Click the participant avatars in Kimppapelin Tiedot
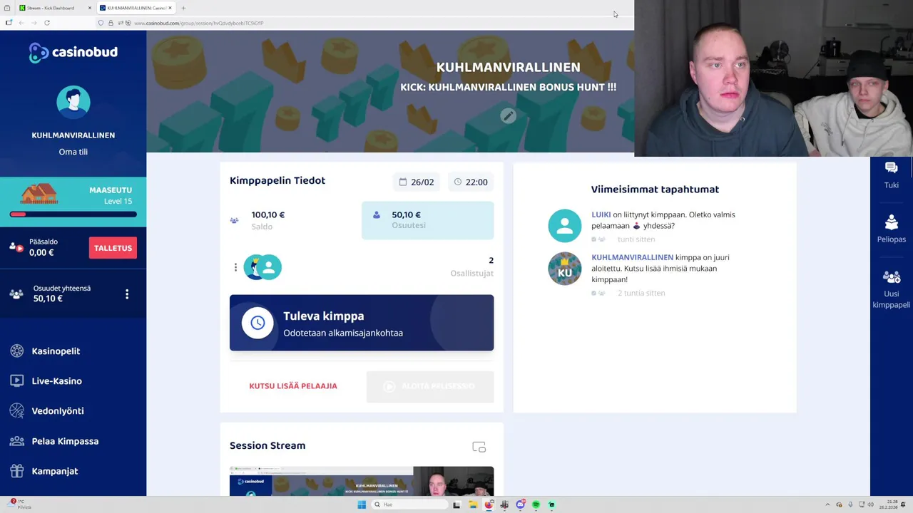Screen dimensions: 913x513 (x=262, y=267)
